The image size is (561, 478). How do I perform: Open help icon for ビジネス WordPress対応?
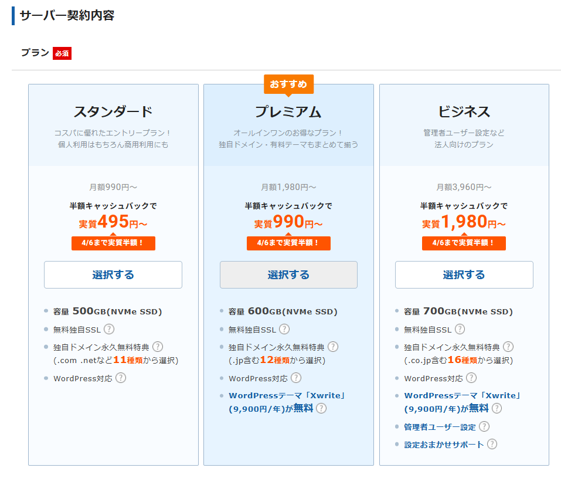471,378
